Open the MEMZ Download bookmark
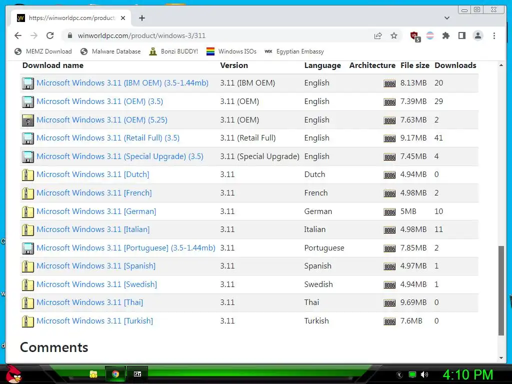The width and height of the screenshot is (512, 384). click(x=43, y=51)
